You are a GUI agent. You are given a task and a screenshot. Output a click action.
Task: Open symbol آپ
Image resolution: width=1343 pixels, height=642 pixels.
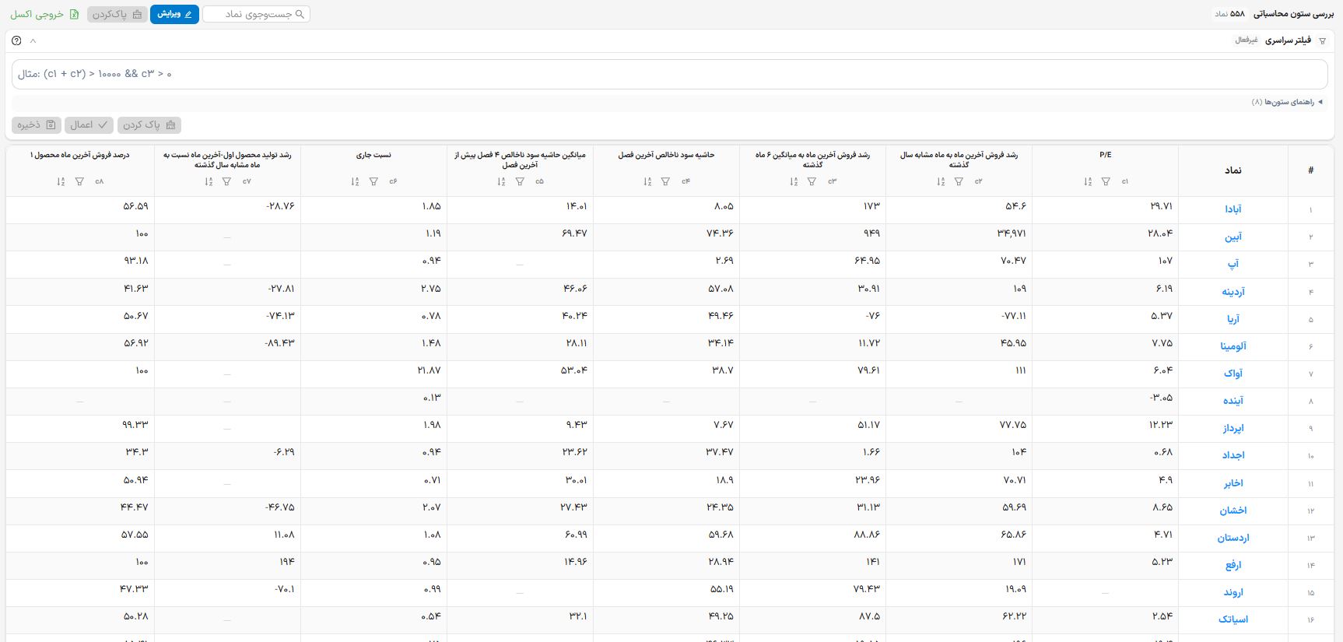tap(1233, 264)
